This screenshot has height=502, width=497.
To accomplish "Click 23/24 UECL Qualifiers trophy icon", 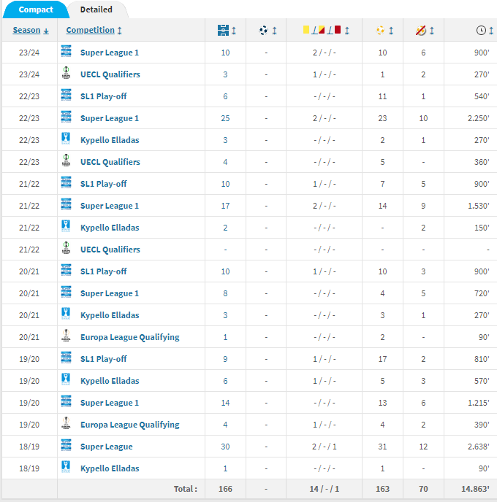I will (x=66, y=73).
